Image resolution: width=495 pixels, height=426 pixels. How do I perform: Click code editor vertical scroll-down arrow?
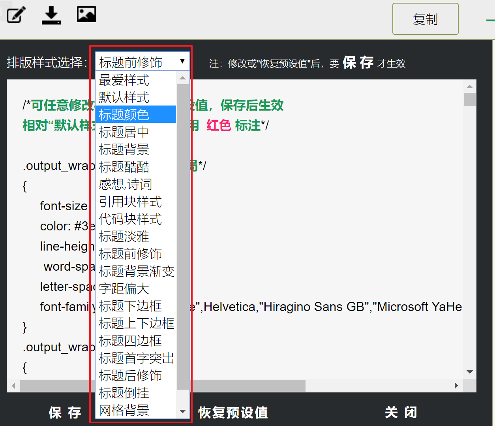(x=470, y=372)
